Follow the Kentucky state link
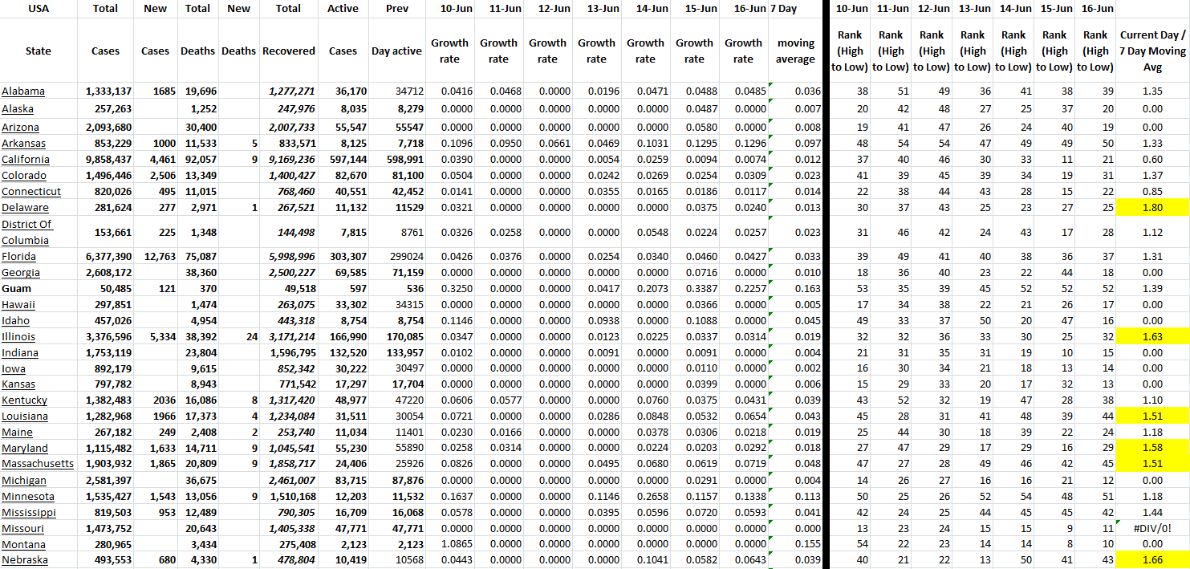This screenshot has width=1190, height=569. pyautogui.click(x=24, y=400)
